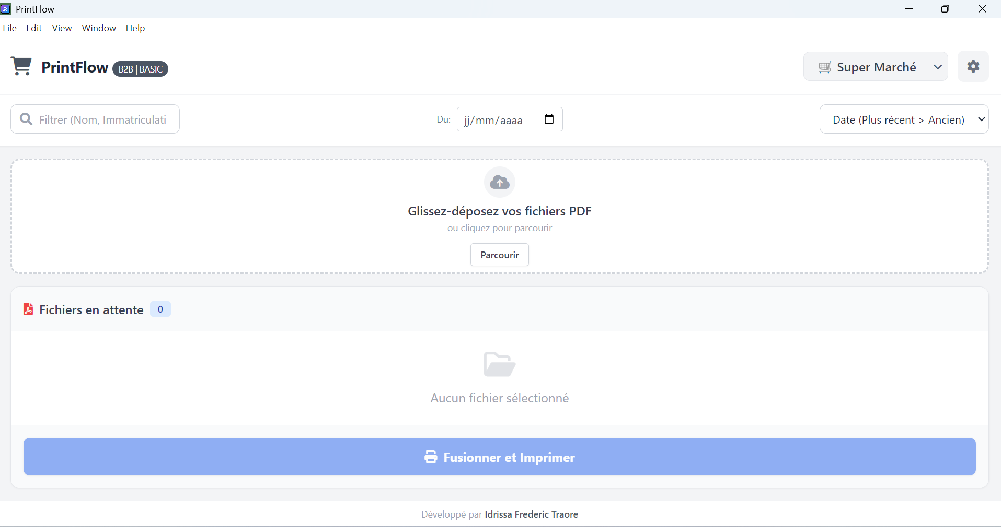Open the settings gear icon
The image size is (1001, 527).
(x=973, y=66)
